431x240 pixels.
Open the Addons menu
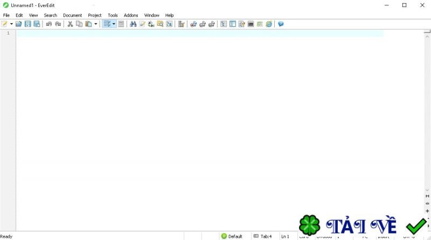click(x=131, y=15)
